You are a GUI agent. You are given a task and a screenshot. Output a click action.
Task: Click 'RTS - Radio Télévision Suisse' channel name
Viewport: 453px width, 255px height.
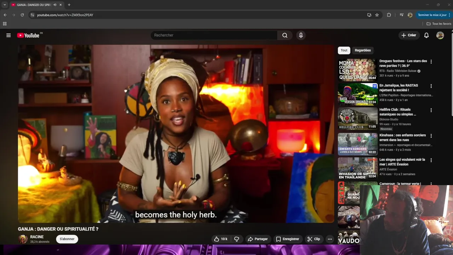click(x=398, y=71)
